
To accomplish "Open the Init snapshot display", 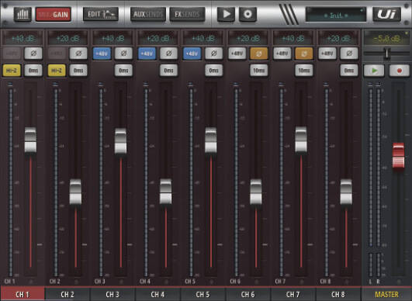I will (336, 15).
